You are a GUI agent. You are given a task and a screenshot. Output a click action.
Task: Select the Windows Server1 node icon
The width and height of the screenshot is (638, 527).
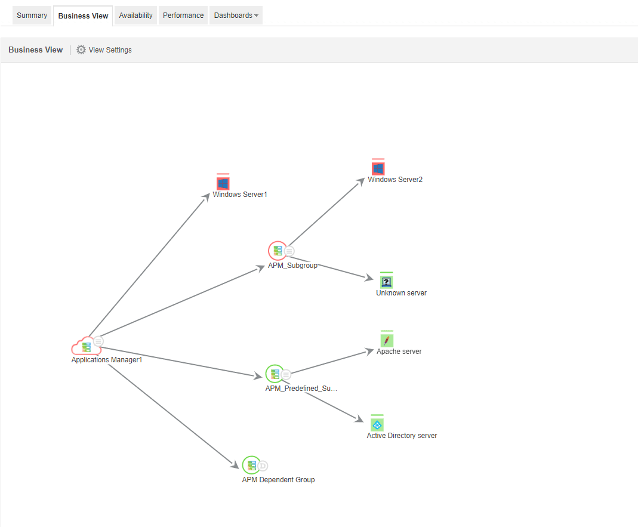pos(223,183)
